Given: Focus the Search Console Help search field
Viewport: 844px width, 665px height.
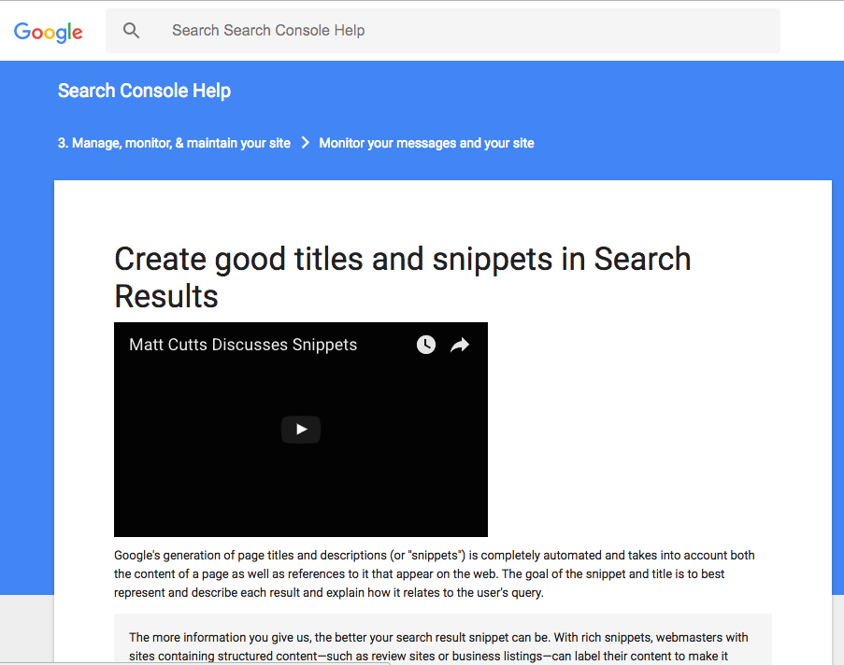Looking at the screenshot, I should pyautogui.click(x=442, y=31).
